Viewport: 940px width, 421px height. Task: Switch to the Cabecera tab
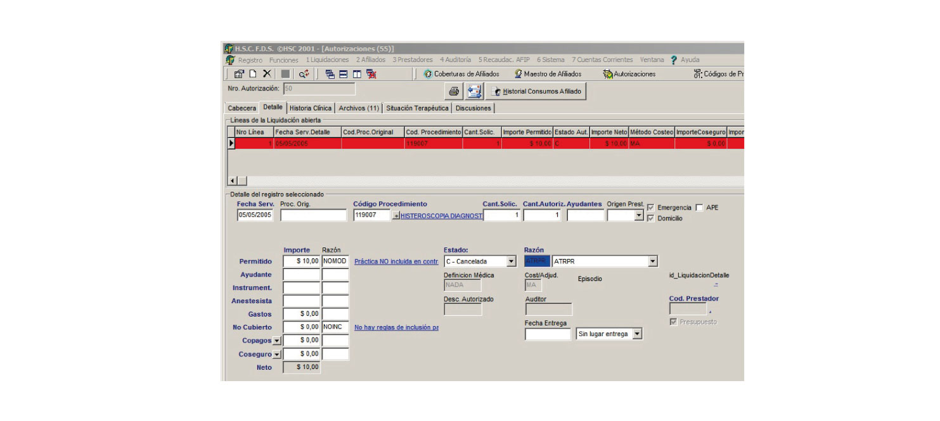(242, 108)
